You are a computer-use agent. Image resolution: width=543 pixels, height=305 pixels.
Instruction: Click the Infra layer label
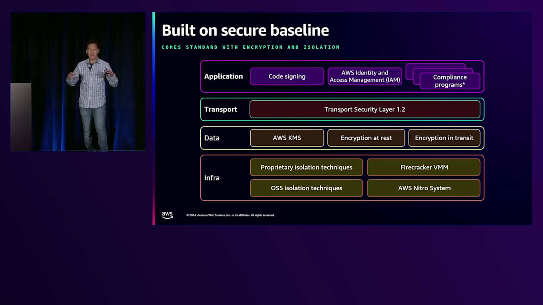click(212, 178)
